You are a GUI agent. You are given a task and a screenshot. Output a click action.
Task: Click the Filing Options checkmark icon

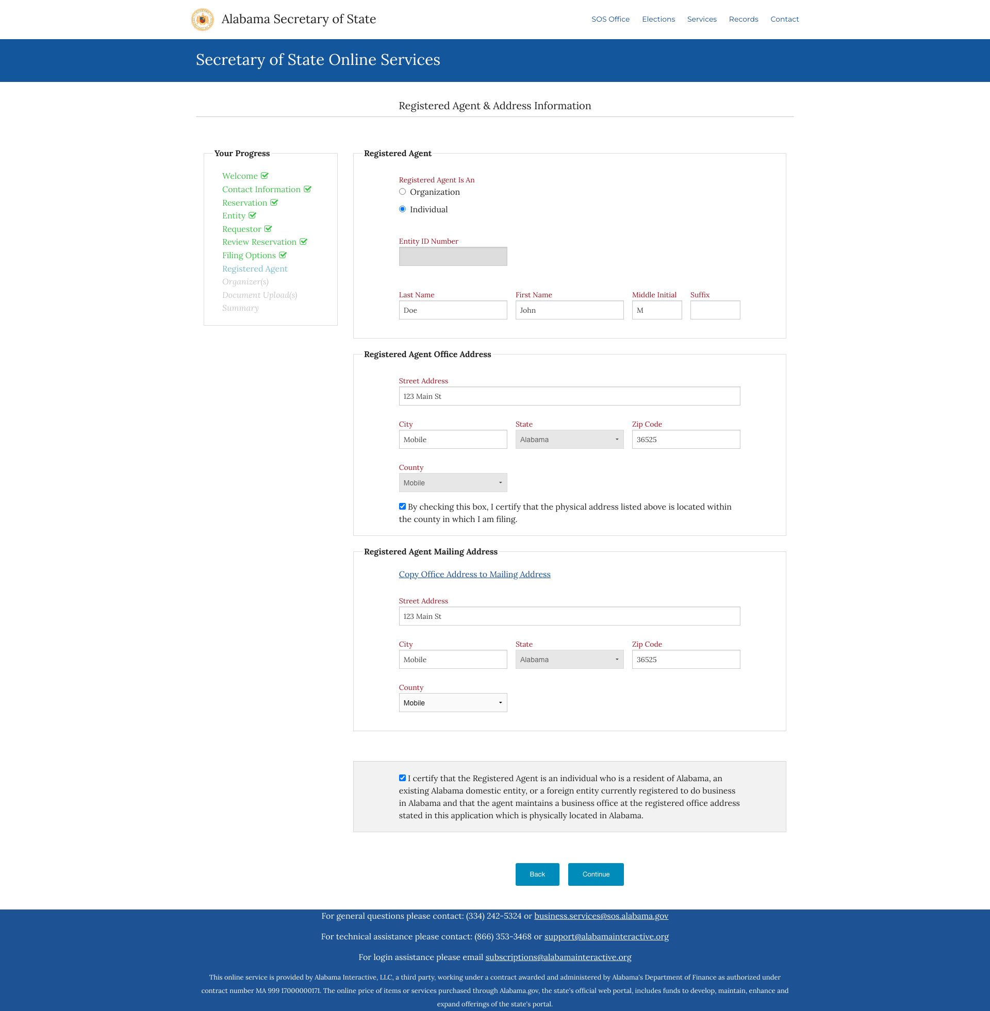click(x=283, y=255)
